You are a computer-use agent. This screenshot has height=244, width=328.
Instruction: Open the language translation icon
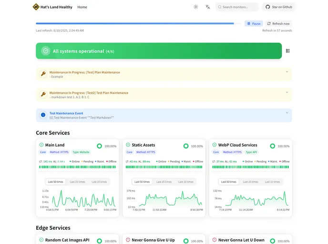click(207, 7)
